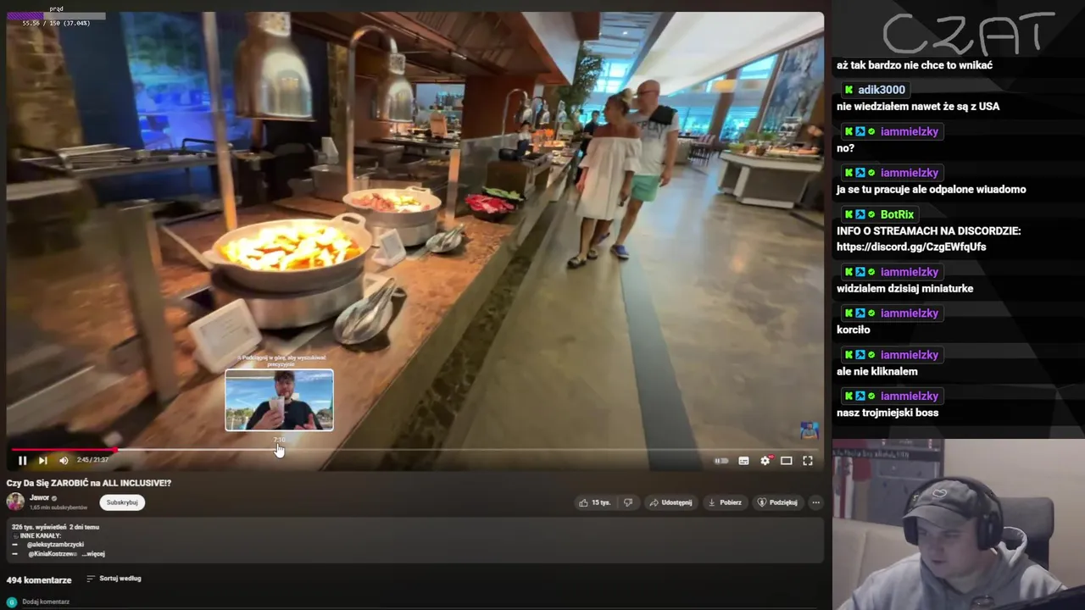Skip to the next video
This screenshot has height=610, width=1085.
point(42,460)
